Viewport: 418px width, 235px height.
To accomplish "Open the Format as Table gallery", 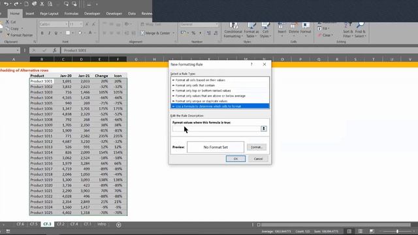I will [251, 30].
